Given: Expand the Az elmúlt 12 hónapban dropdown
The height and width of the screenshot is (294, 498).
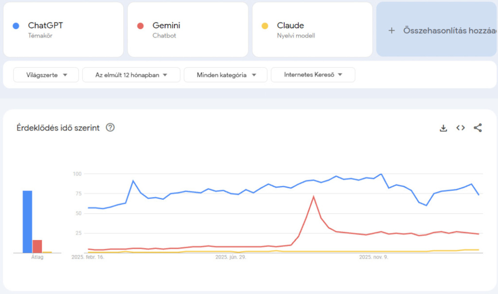Looking at the screenshot, I should pos(131,75).
